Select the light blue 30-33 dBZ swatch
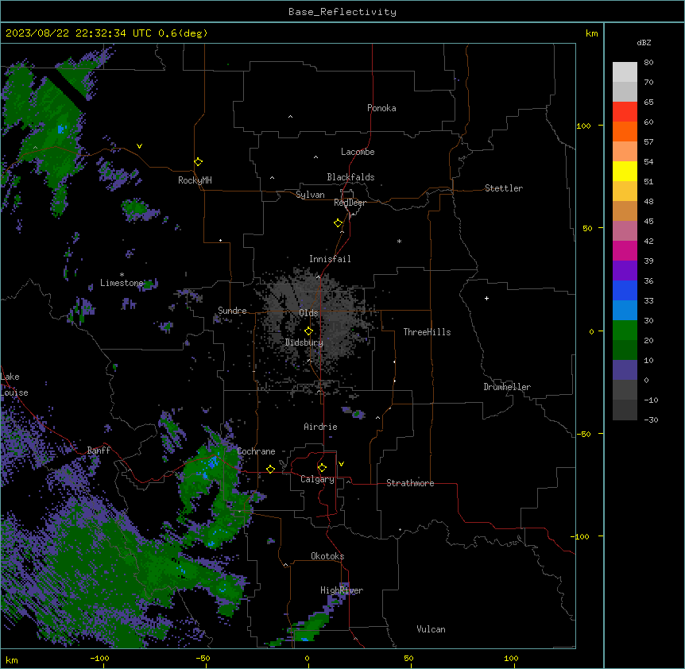The image size is (685, 669). click(625, 311)
